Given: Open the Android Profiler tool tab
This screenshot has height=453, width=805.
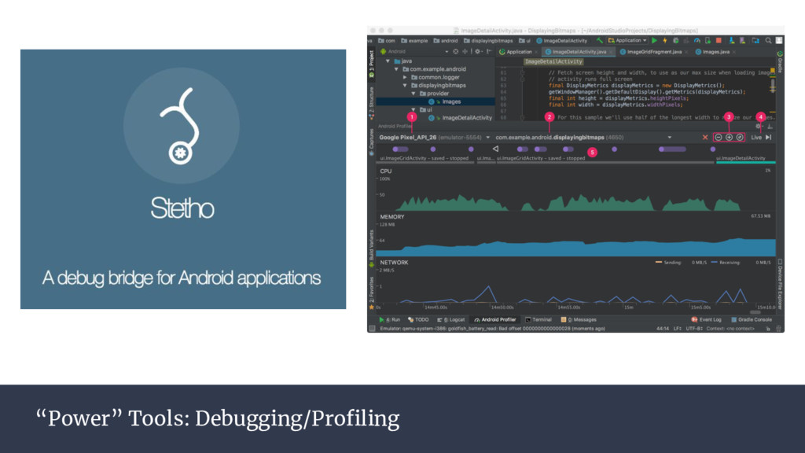Looking at the screenshot, I should tap(495, 319).
